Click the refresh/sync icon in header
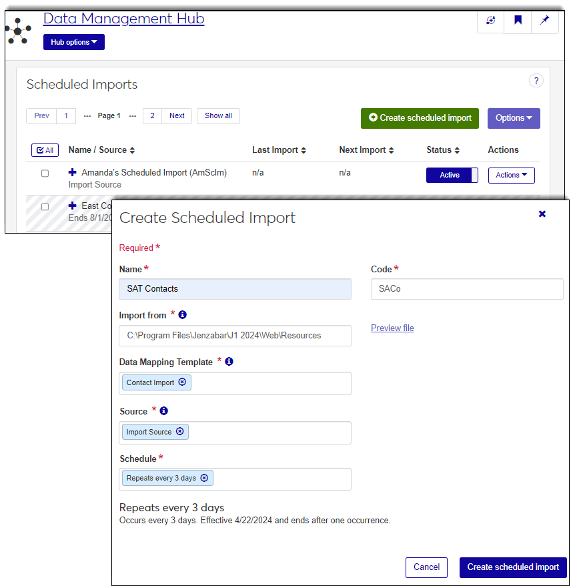The height and width of the screenshot is (586, 575). tap(490, 20)
